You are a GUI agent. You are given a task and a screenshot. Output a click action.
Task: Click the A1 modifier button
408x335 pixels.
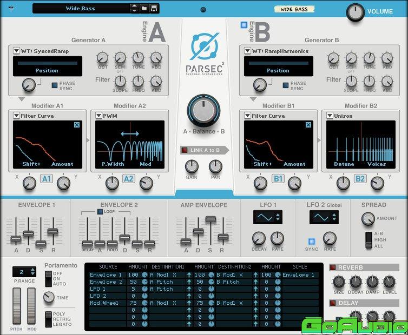(47, 179)
